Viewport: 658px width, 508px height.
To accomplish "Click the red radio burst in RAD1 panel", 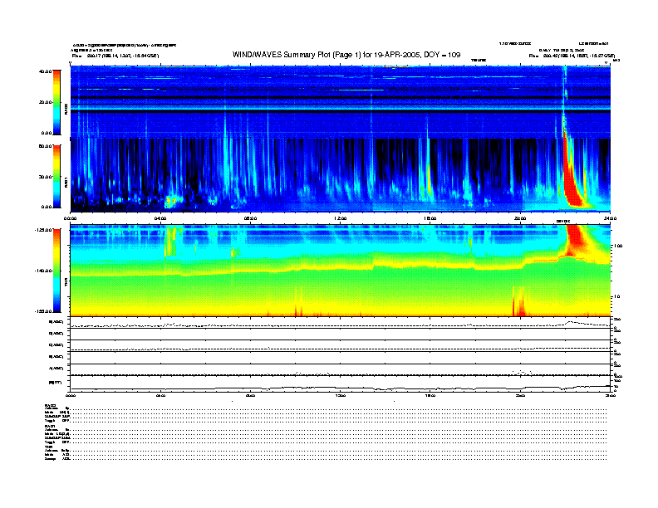I will [572, 176].
